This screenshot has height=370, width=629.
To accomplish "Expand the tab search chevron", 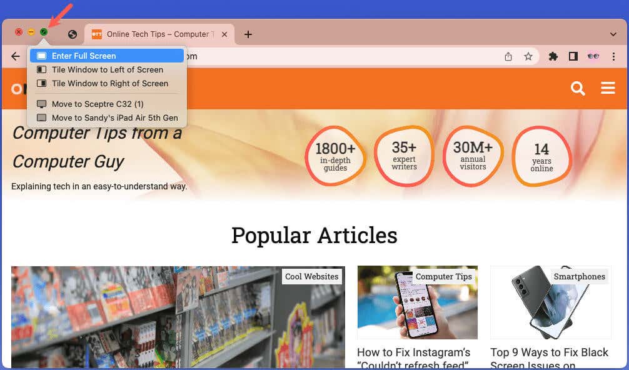I will click(x=613, y=34).
